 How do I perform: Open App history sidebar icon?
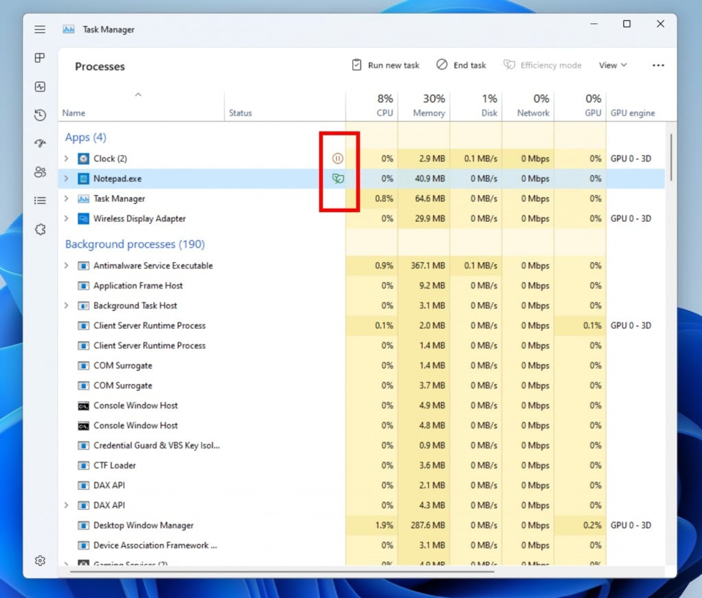coord(40,115)
